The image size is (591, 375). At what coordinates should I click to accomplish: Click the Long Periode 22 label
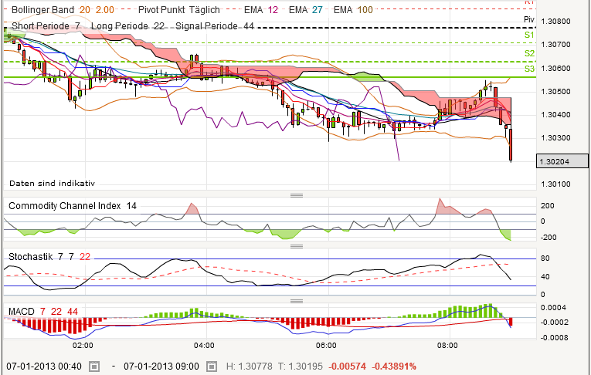click(x=127, y=26)
